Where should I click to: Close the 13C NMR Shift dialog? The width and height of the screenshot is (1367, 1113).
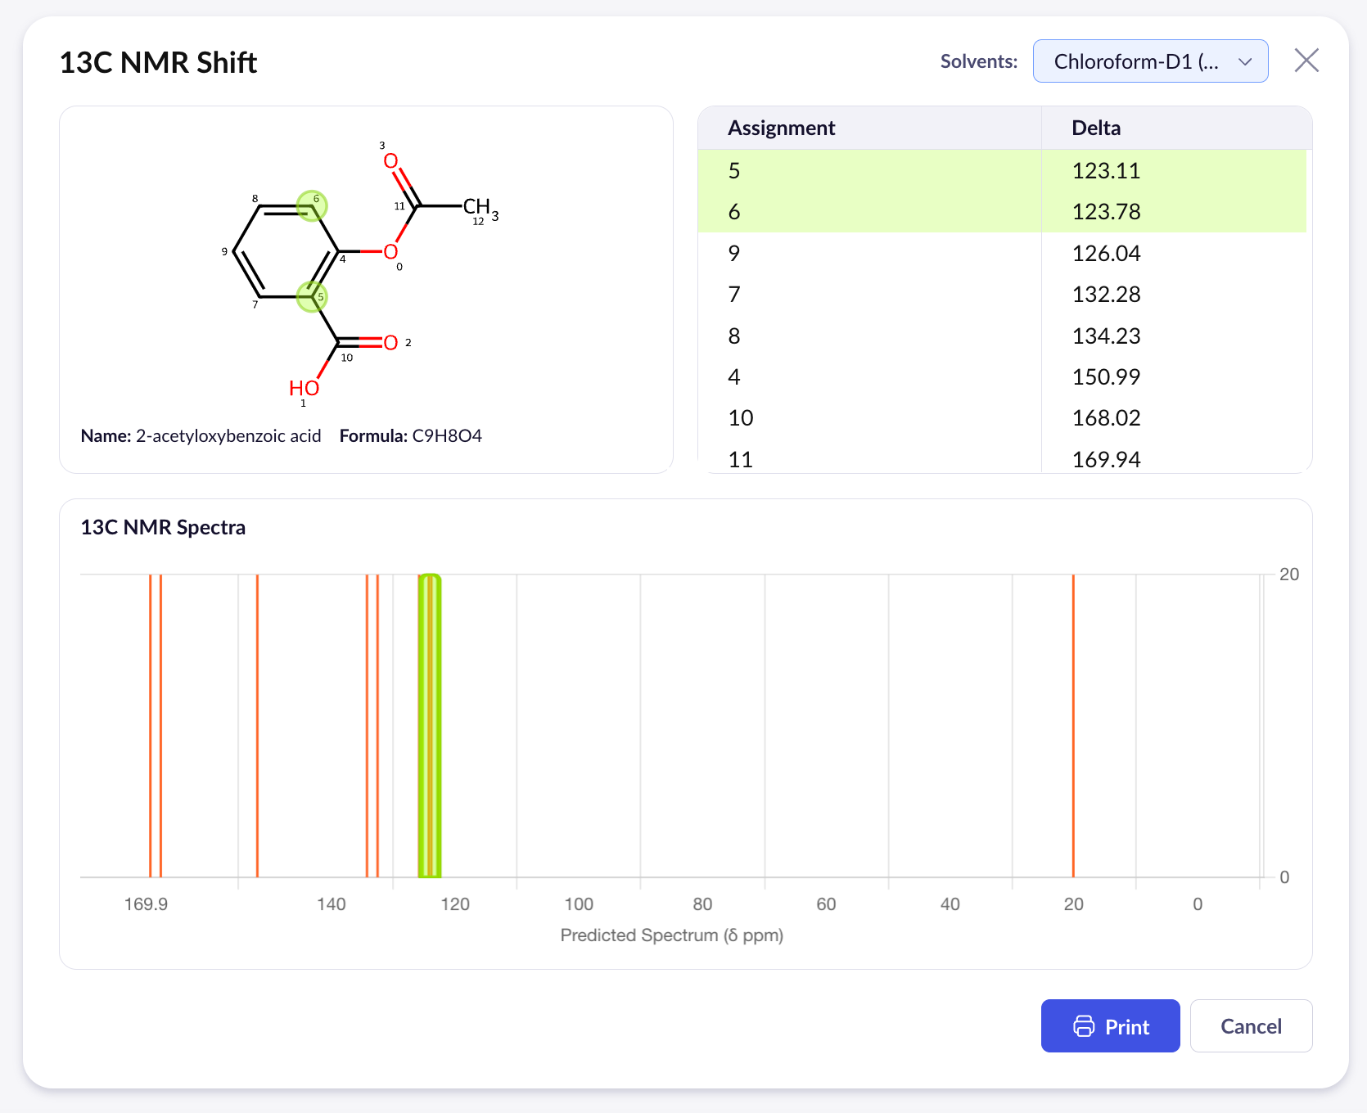click(x=1306, y=61)
